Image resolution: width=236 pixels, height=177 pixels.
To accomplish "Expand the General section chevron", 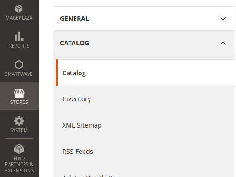I will point(223,19).
